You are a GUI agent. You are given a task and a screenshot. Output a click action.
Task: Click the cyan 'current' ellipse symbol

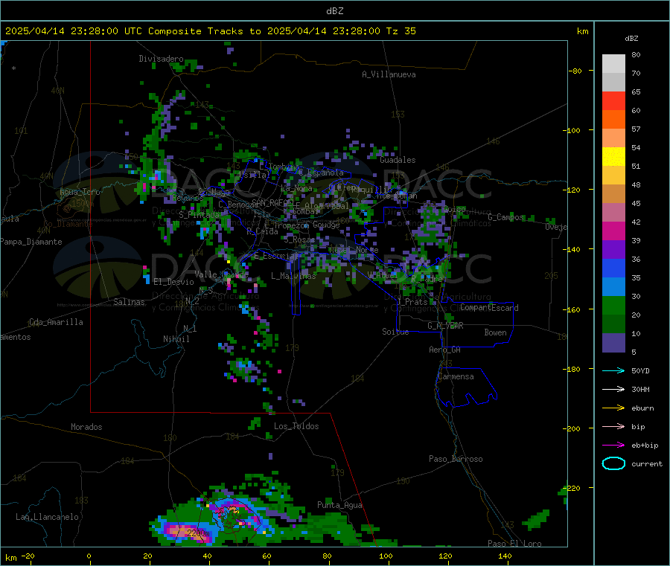(x=613, y=463)
